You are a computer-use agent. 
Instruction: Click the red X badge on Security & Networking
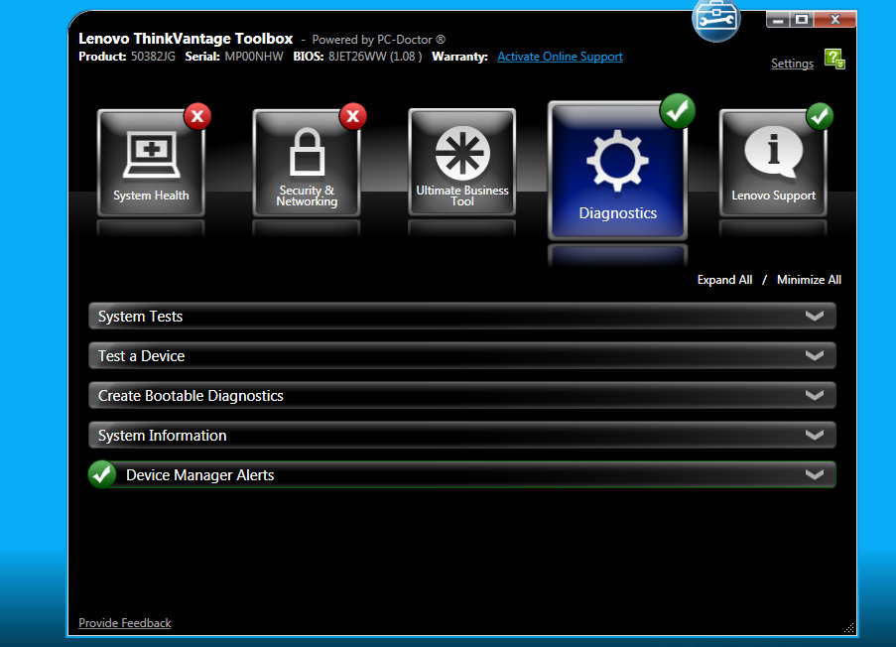pos(353,116)
